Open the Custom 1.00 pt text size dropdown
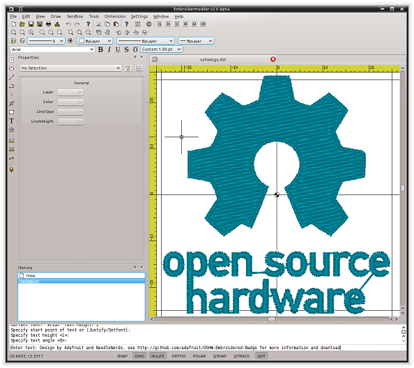The height and width of the screenshot is (368, 414). [161, 49]
